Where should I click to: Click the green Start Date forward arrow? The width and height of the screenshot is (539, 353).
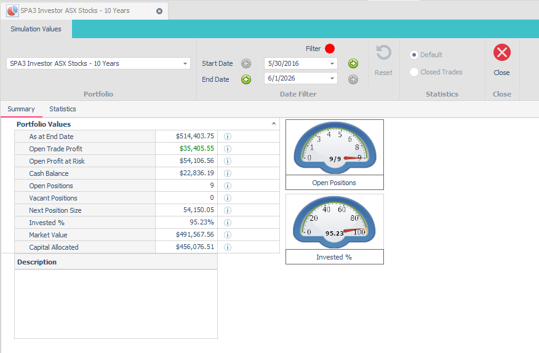[x=353, y=63]
